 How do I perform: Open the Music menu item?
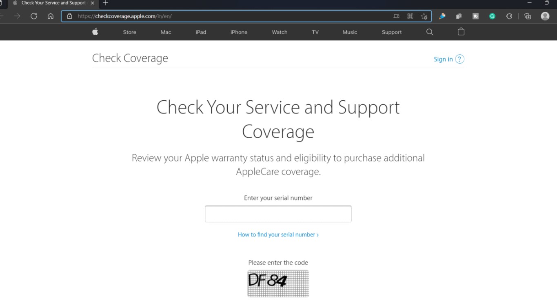click(x=350, y=32)
